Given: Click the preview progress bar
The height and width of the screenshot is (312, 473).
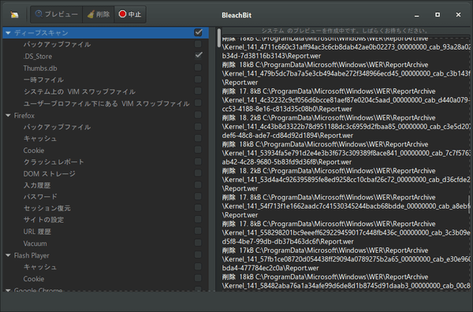Looking at the screenshot, I should [x=346, y=31].
